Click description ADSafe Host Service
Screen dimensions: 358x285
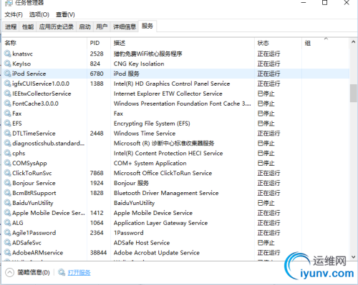tap(142, 243)
